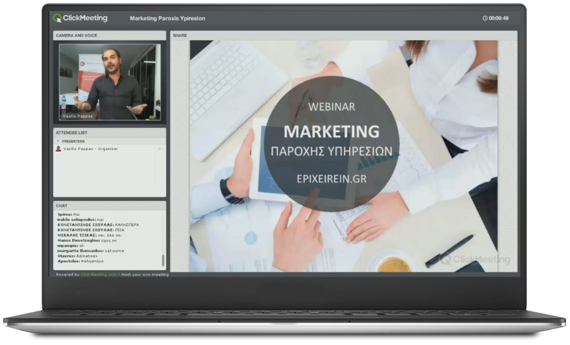Viewport: 570px width, 345px height.
Task: Click the margarita thomaidou chat message
Action: pyautogui.click(x=91, y=250)
